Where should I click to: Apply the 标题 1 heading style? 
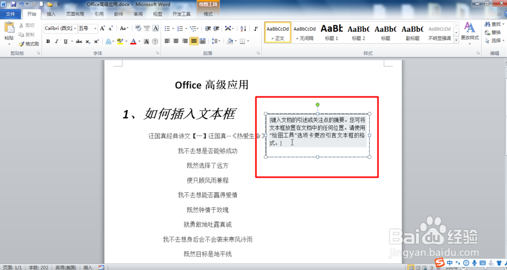point(332,32)
